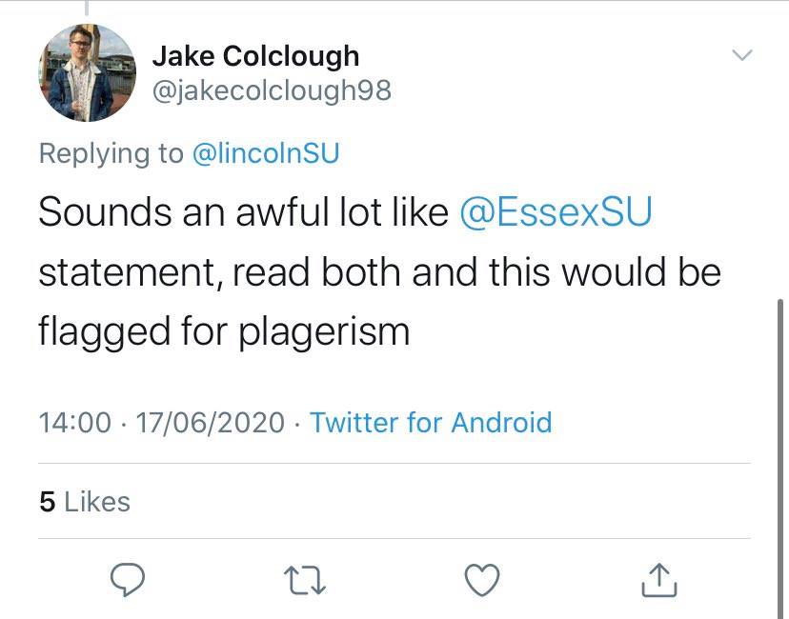789x619 pixels.
Task: Open the share icon for this tweet
Action: (x=659, y=580)
